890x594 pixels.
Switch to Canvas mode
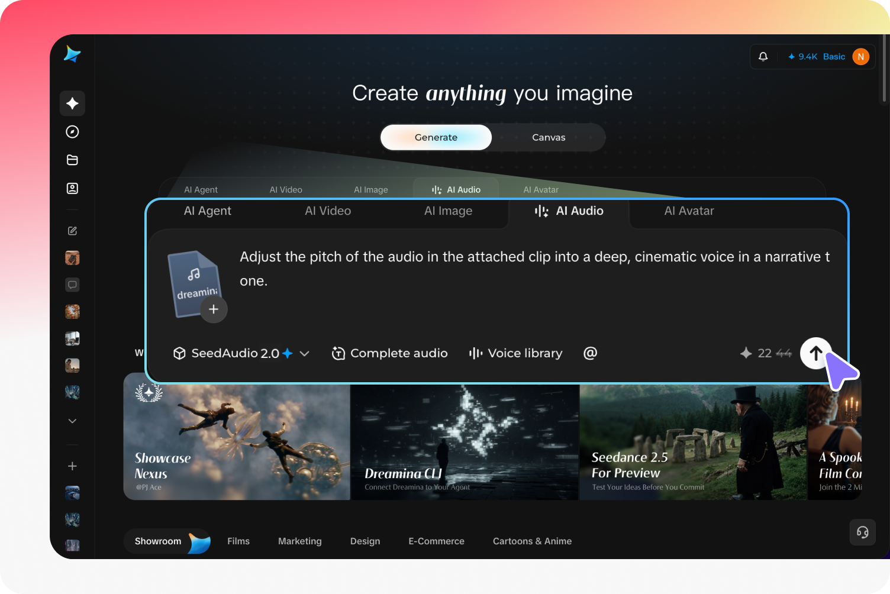[x=549, y=137]
